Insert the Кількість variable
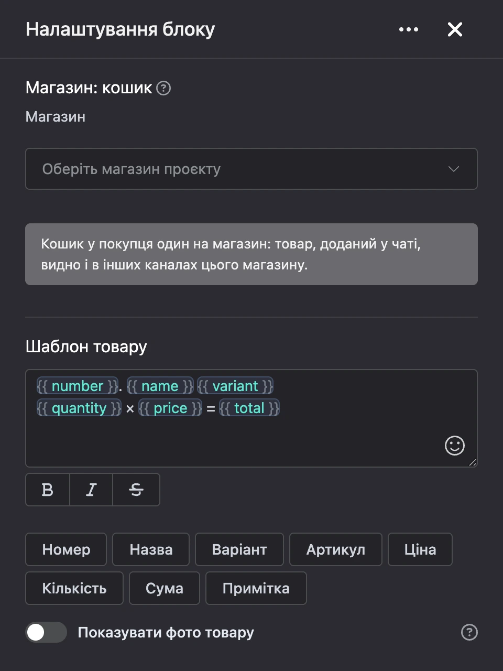503x671 pixels. (74, 588)
